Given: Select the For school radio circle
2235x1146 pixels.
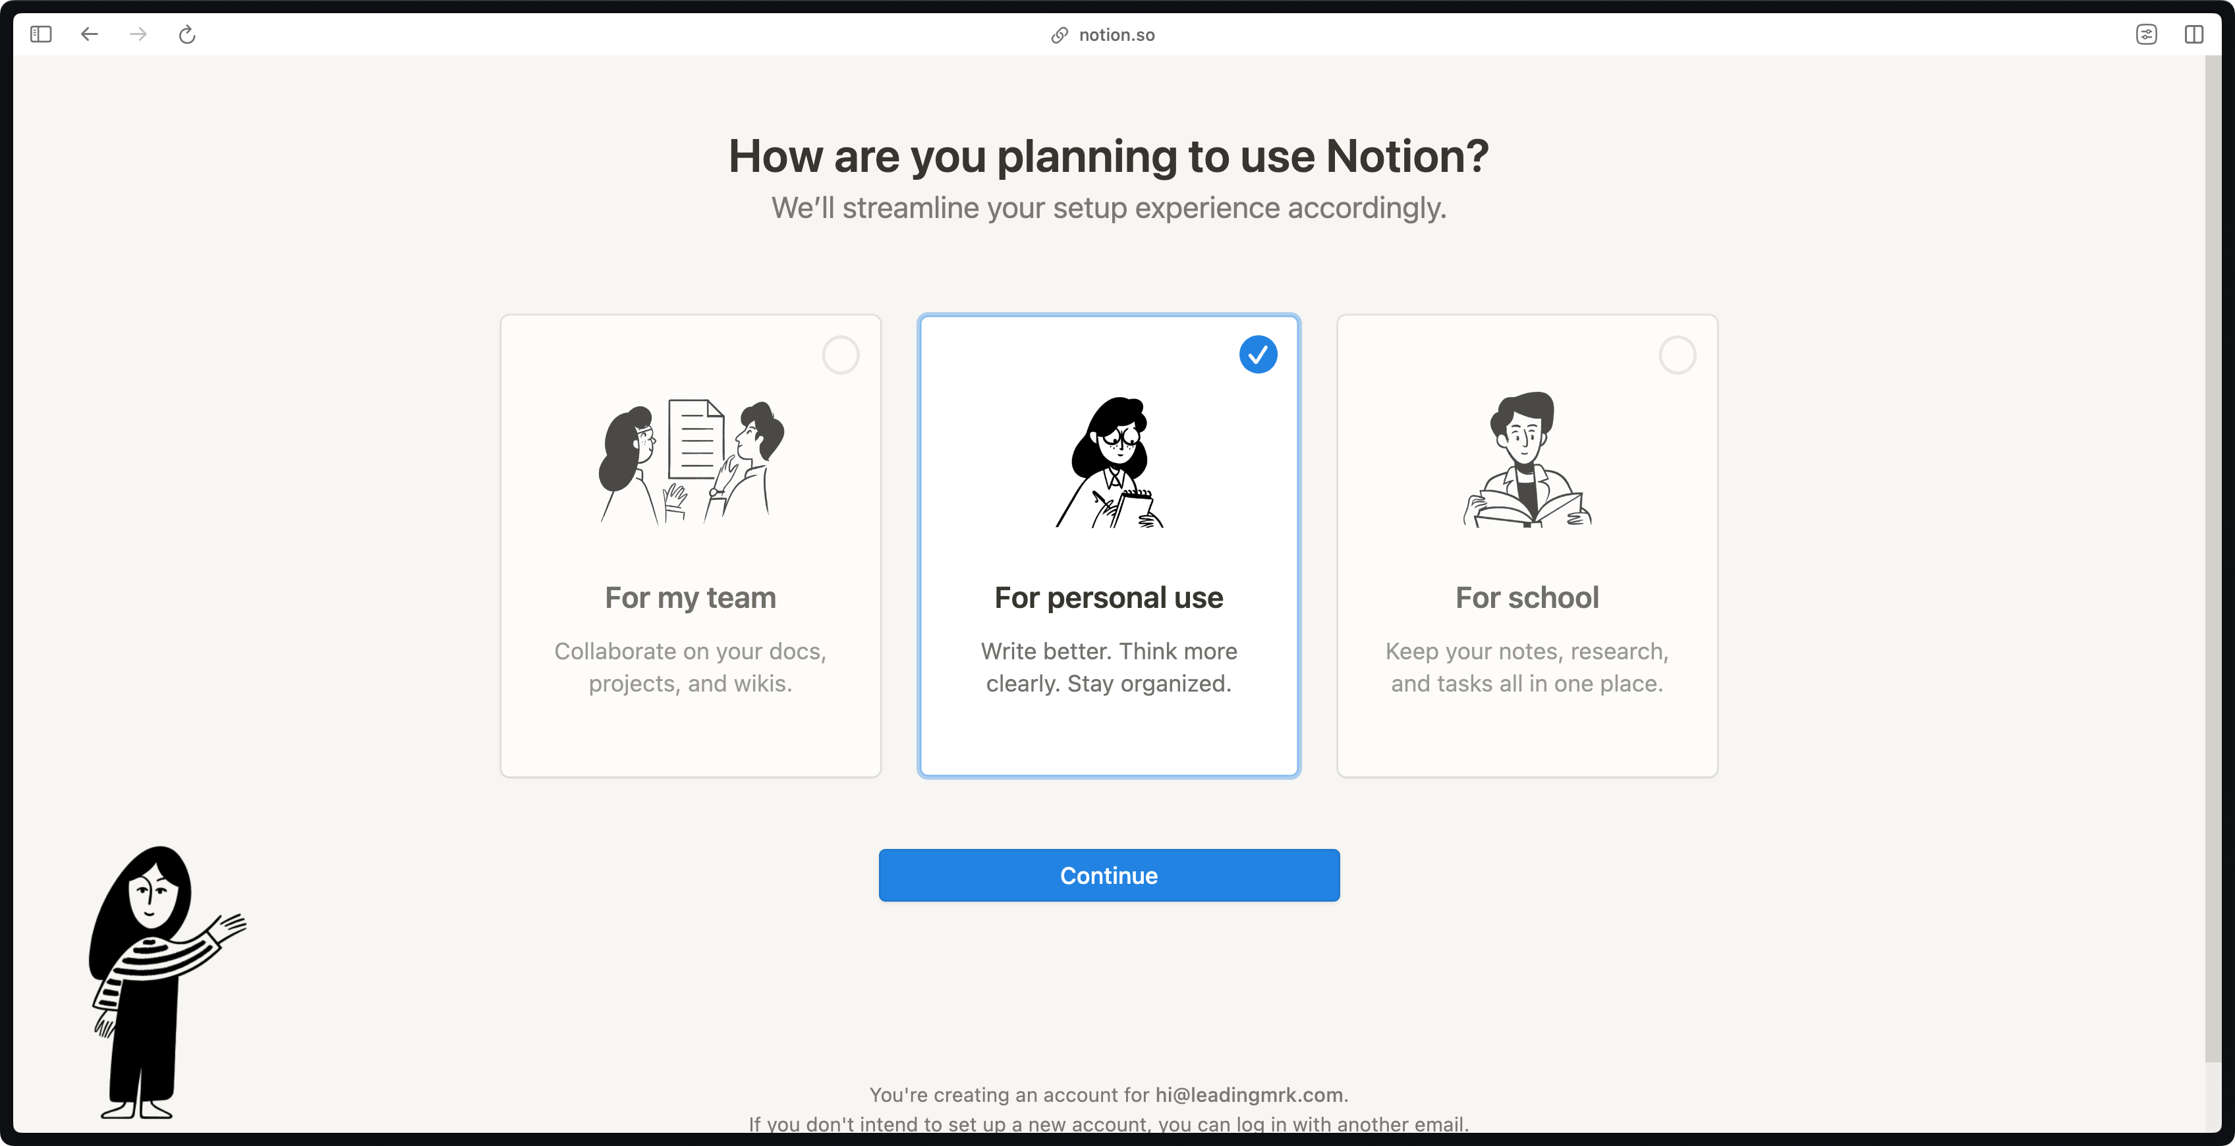Looking at the screenshot, I should [x=1677, y=355].
